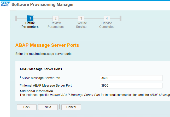Click the bold ABAP Message Server Ports section title

pyautogui.click(x=41, y=69)
